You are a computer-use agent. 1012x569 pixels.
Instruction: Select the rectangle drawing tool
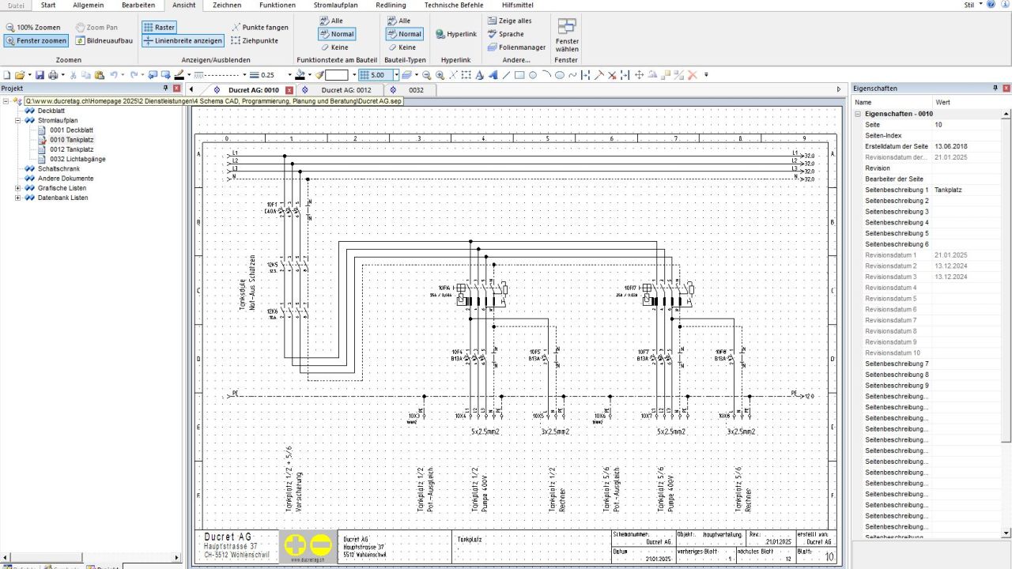point(519,75)
